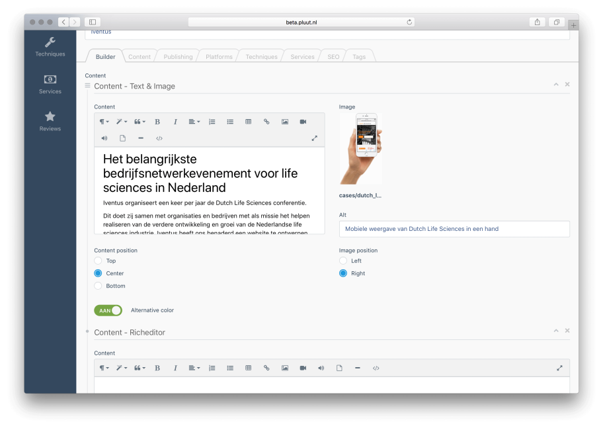Image resolution: width=603 pixels, height=428 pixels.
Task: Open the Tags tab
Action: coord(359,57)
